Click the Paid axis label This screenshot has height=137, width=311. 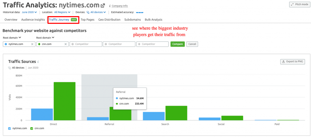click(x=277, y=124)
